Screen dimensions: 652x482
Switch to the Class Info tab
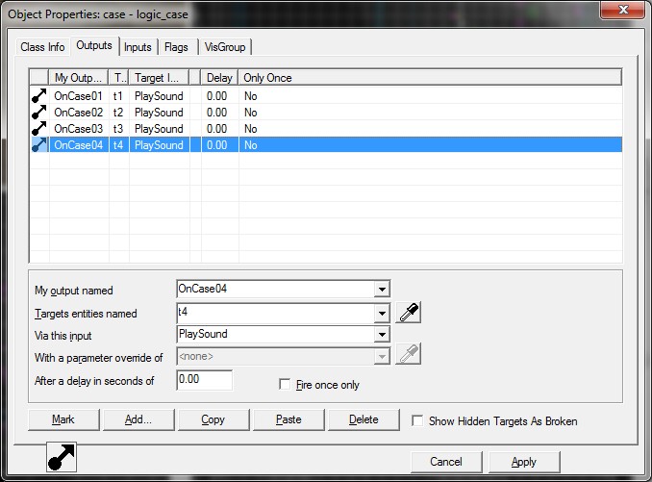[x=42, y=47]
